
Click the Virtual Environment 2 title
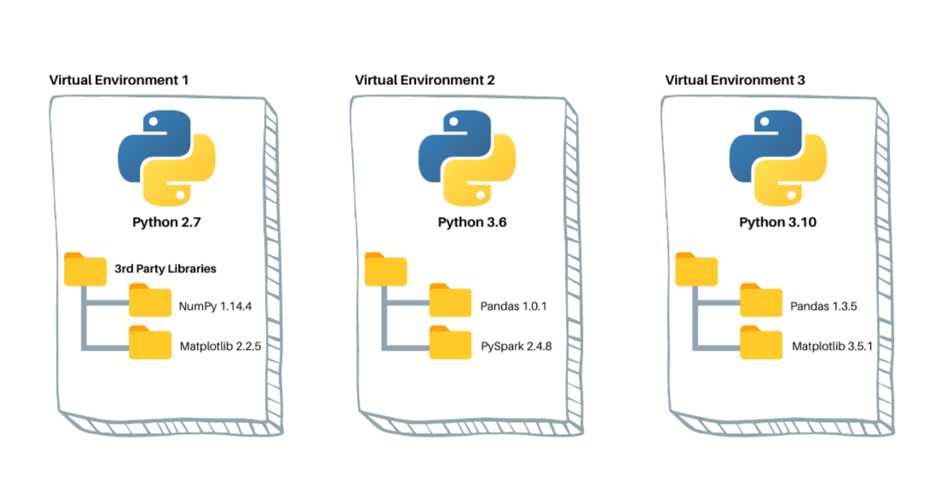(x=425, y=80)
